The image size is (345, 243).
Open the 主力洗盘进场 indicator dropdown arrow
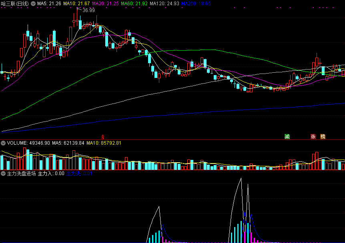point(3,173)
